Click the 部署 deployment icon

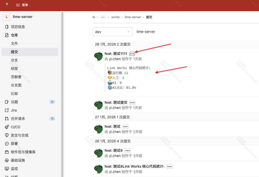[x=7, y=144]
